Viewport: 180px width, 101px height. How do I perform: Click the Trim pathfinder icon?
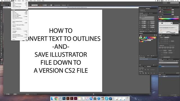[x=143, y=73]
